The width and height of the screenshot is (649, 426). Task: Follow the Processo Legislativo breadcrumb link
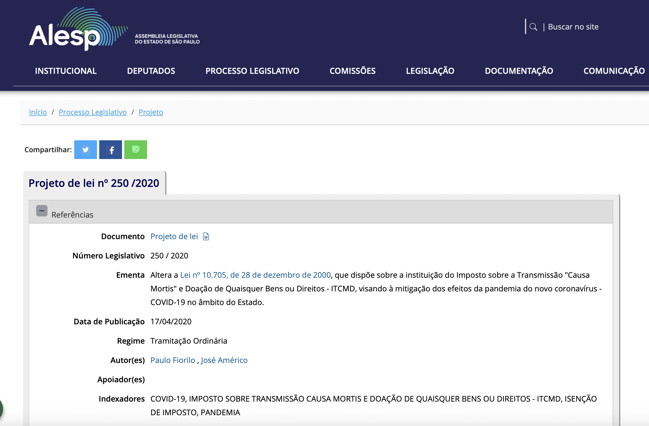93,112
